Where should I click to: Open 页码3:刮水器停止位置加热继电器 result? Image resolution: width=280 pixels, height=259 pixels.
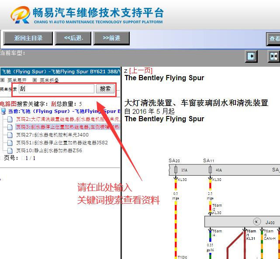point(68,127)
